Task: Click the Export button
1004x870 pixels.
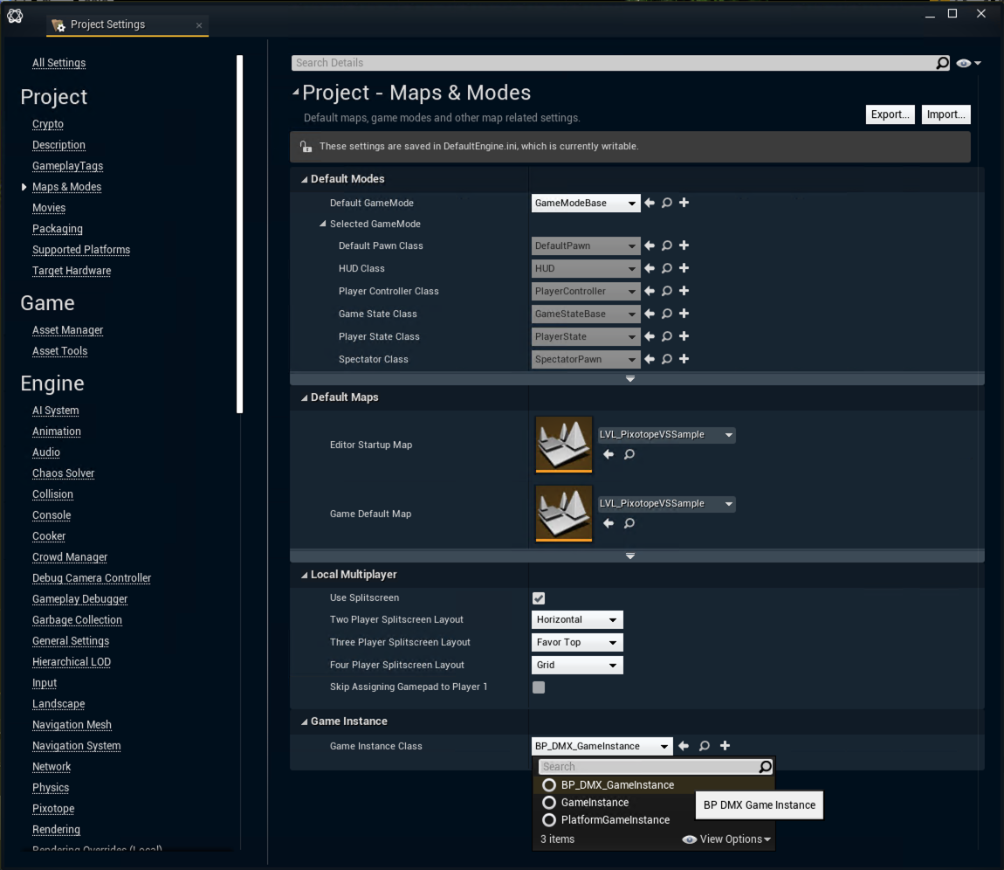Action: point(890,114)
